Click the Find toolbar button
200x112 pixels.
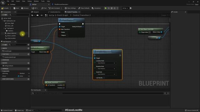pos(44,8)
